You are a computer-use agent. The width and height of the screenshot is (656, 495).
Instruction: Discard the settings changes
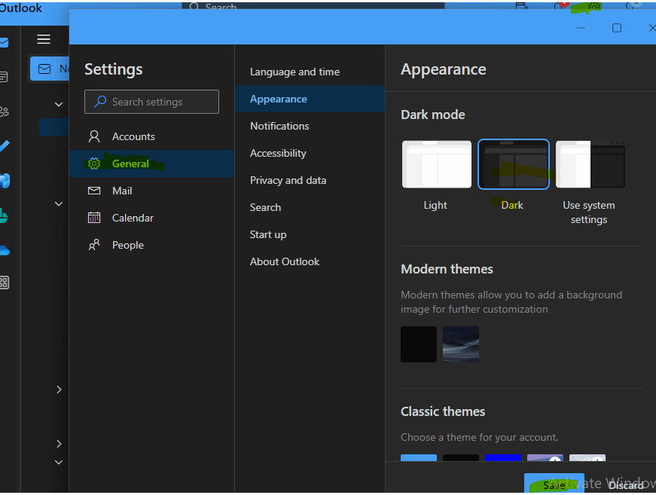tap(626, 484)
